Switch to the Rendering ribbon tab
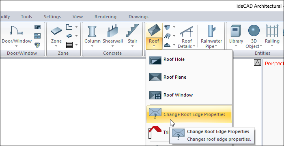This screenshot has height=146, width=284. pyautogui.click(x=105, y=17)
